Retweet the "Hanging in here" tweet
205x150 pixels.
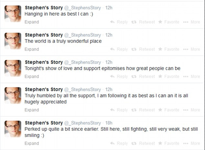[x=144, y=22]
